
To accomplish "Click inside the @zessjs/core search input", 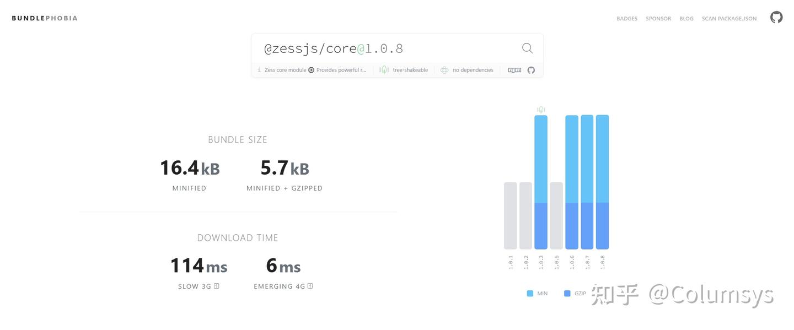I will [309, 48].
